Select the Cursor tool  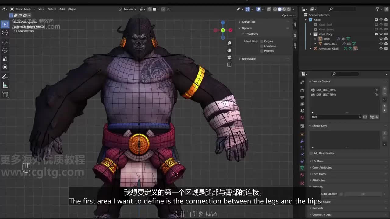pos(5,33)
